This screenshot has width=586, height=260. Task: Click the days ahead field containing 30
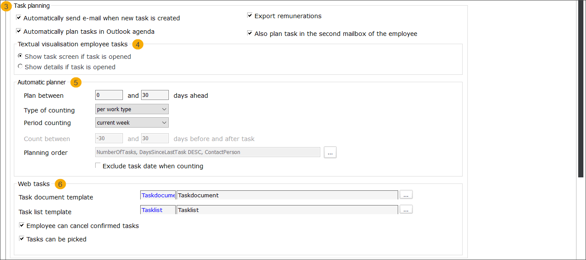coord(155,95)
